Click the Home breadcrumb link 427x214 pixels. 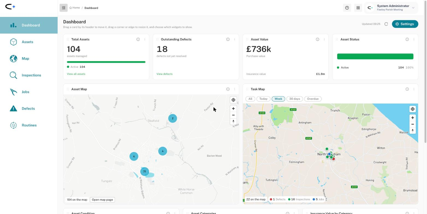tap(75, 8)
